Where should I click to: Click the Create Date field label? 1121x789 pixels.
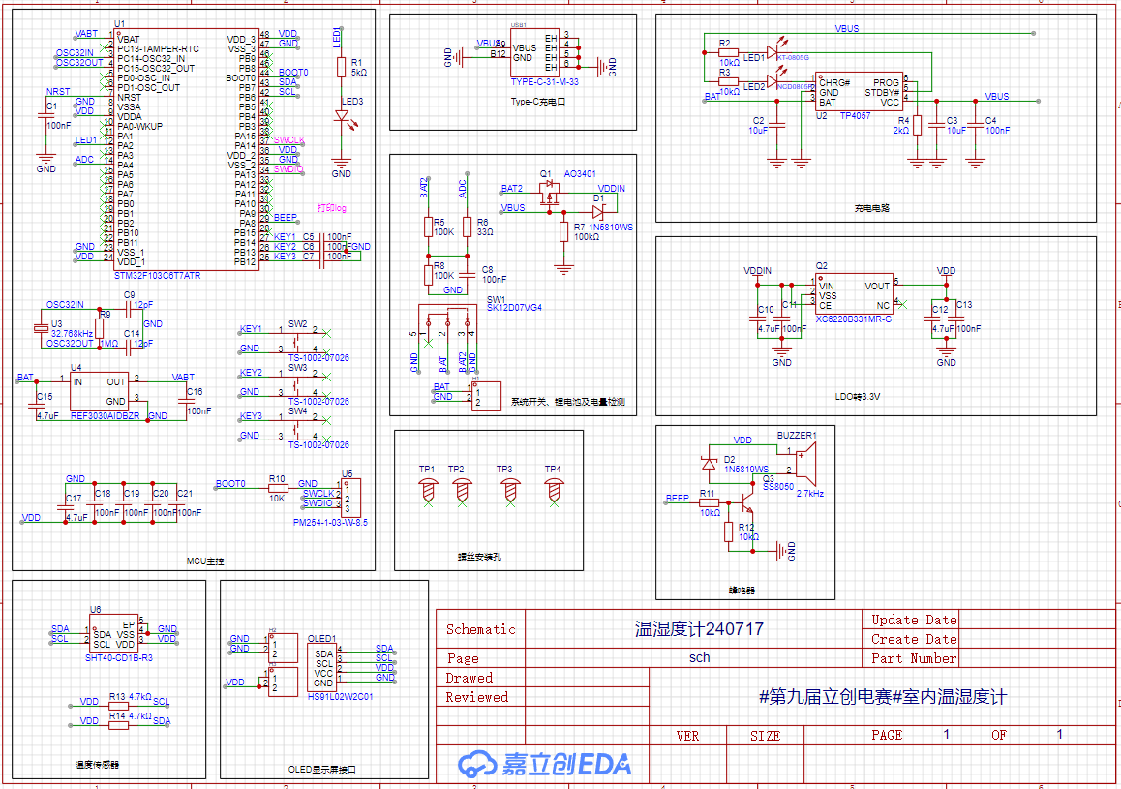point(914,640)
